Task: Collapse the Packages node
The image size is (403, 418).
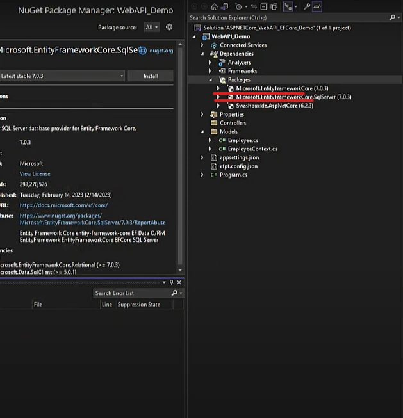Action: point(210,80)
